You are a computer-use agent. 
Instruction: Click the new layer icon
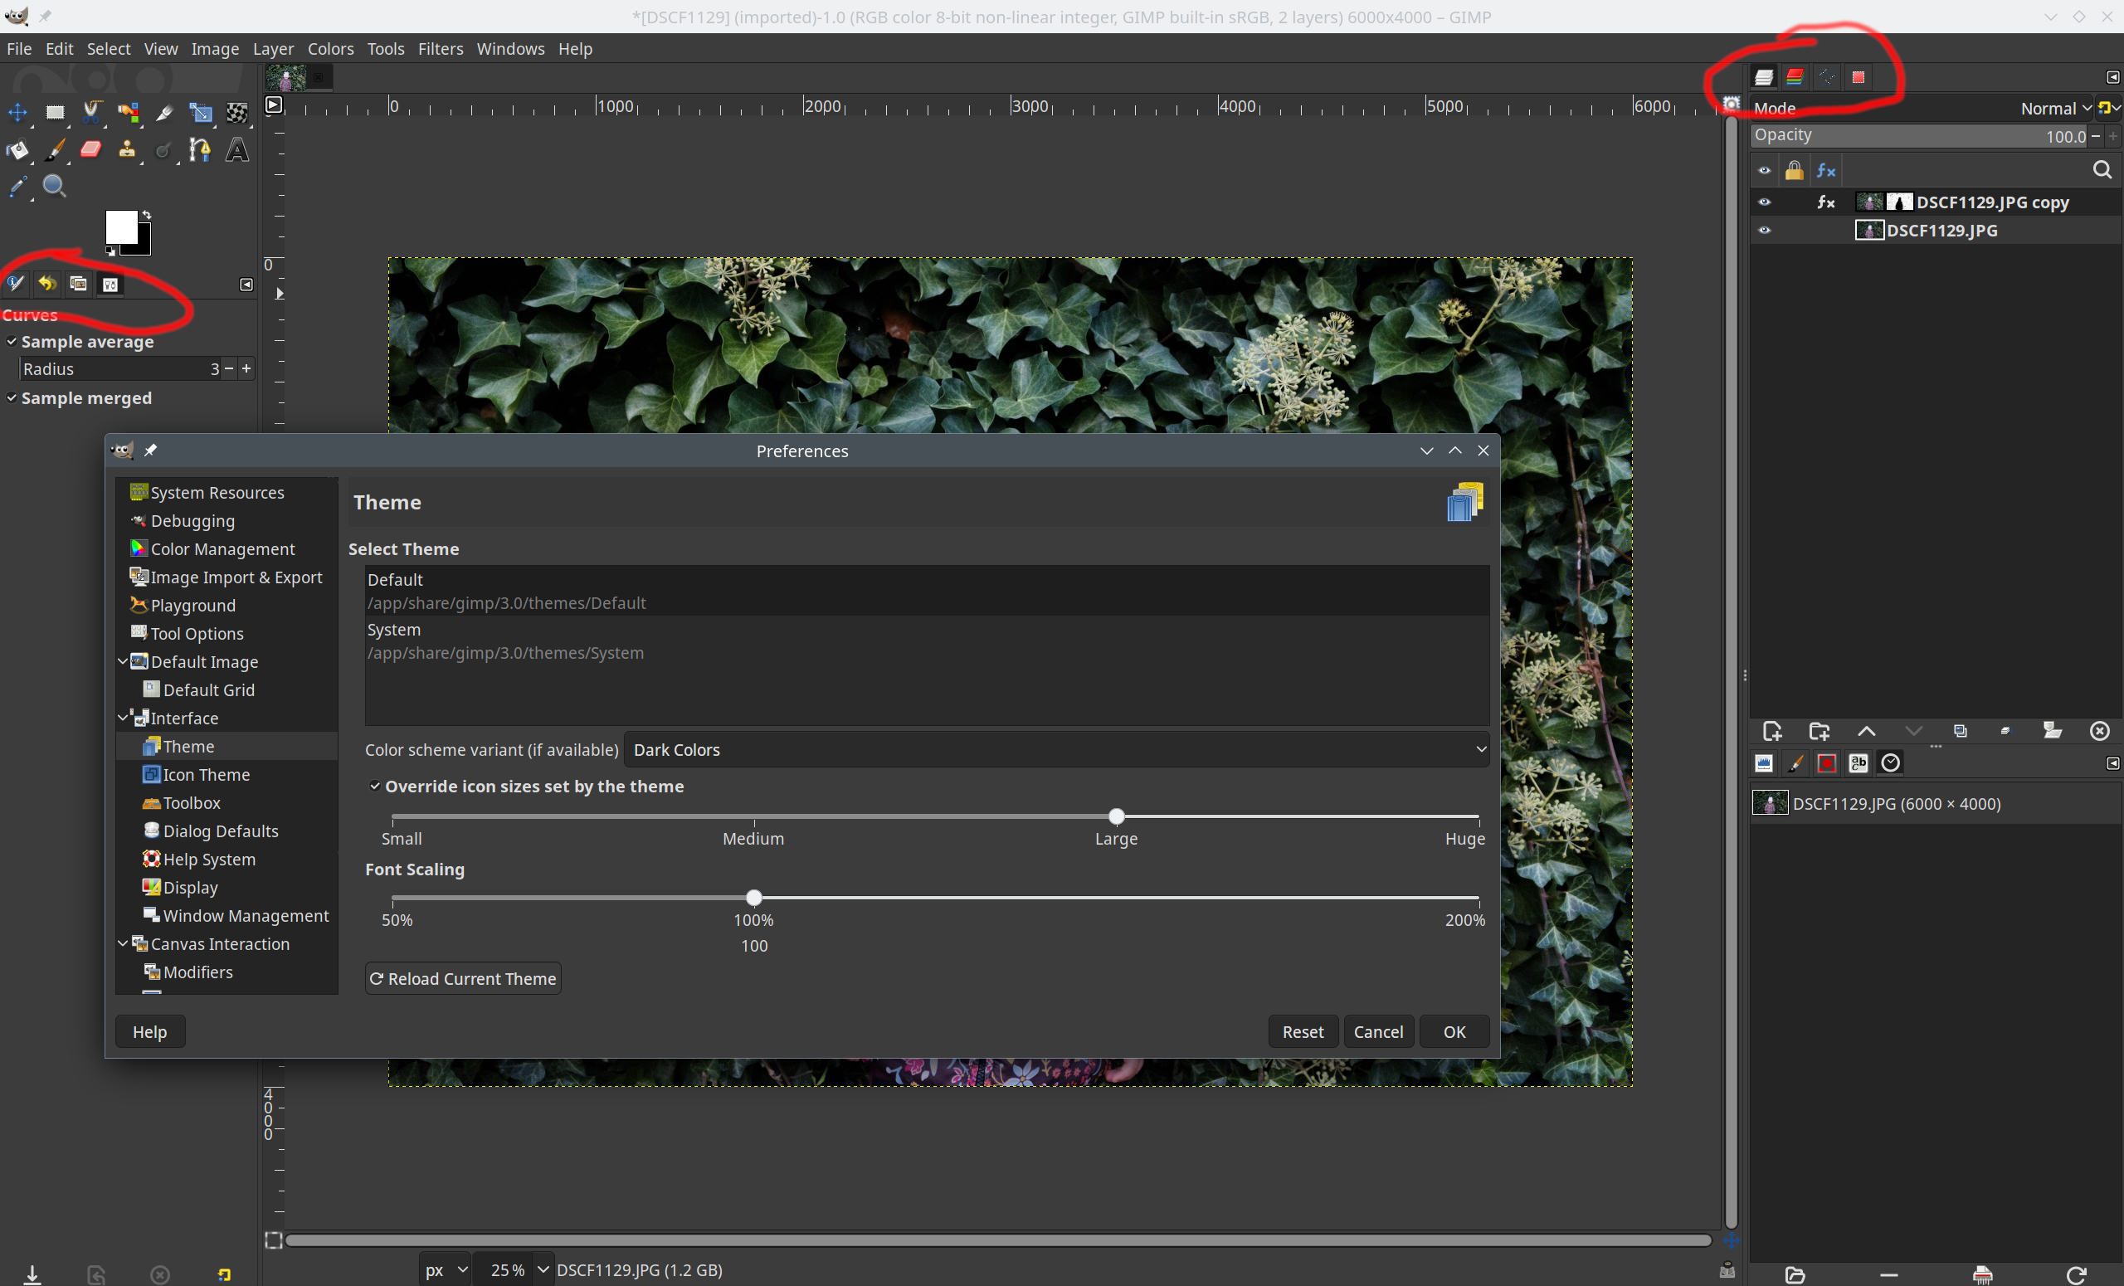pos(1772,731)
